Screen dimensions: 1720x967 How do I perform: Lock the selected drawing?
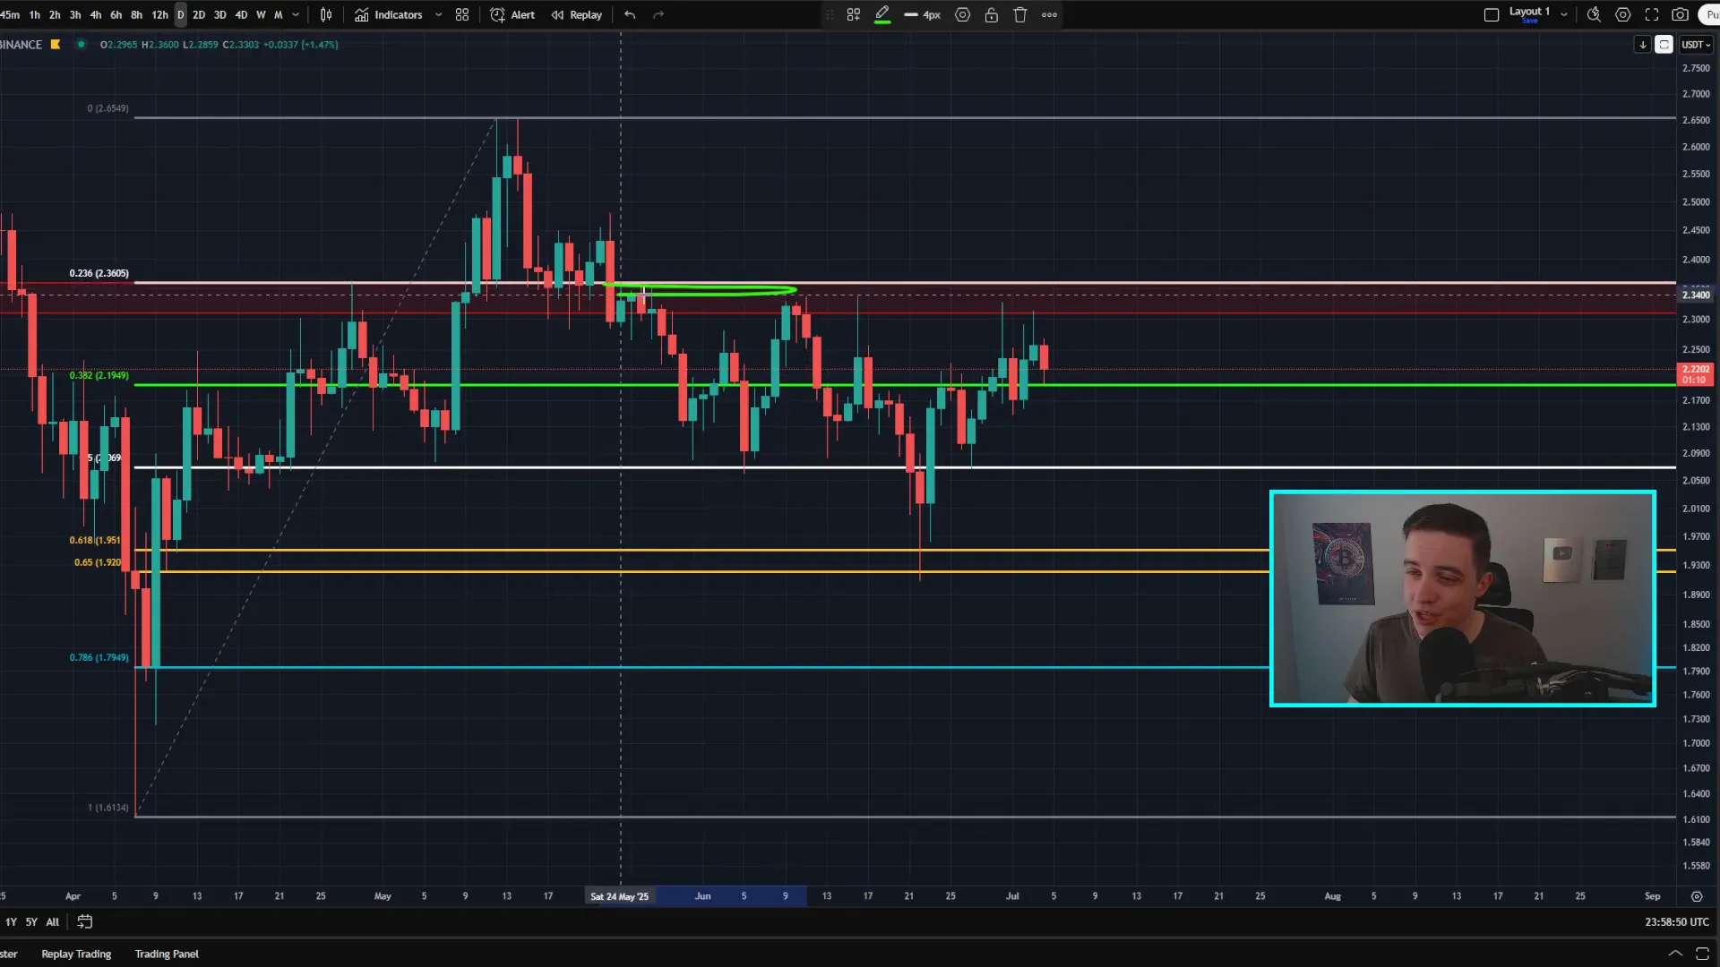pos(992,14)
